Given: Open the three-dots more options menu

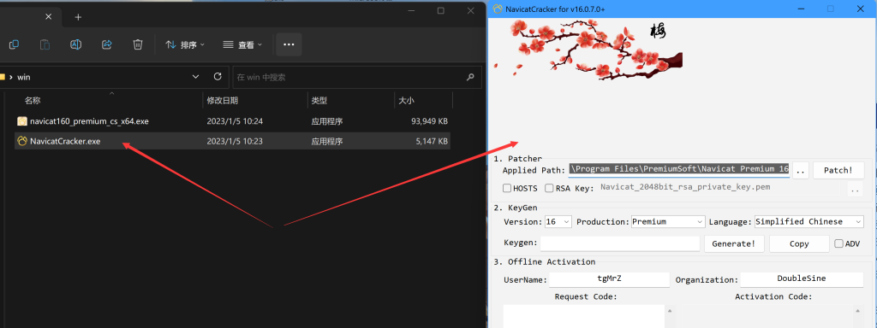Looking at the screenshot, I should click(289, 44).
